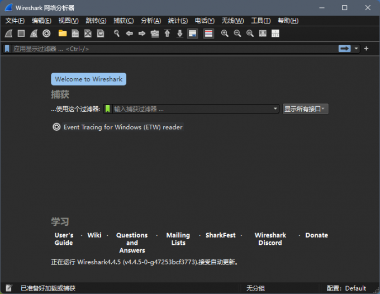The image size is (380, 294).
Task: Open the 跳转(G) menu
Action: click(96, 21)
